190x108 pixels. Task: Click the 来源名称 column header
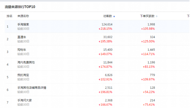pyautogui.click(x=23, y=16)
